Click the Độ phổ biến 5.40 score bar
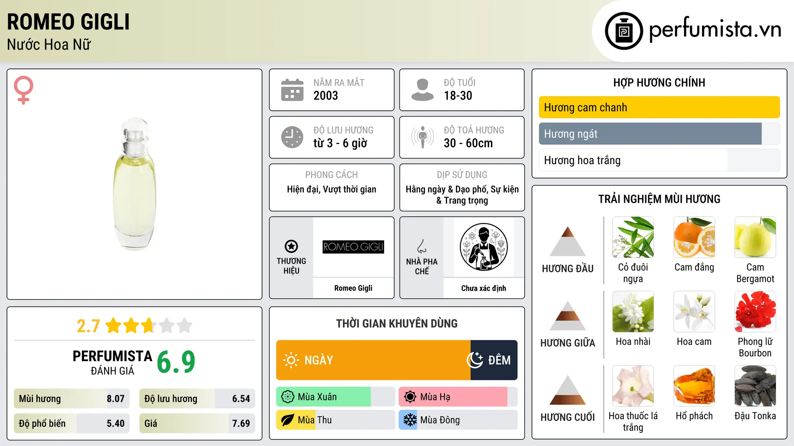Screen dimensions: 794x446 [72, 424]
